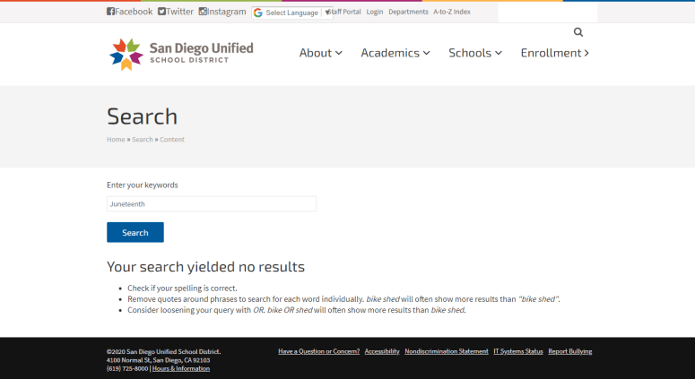
Task: Click the keywords input containing Juneteenth
Action: [x=211, y=204]
